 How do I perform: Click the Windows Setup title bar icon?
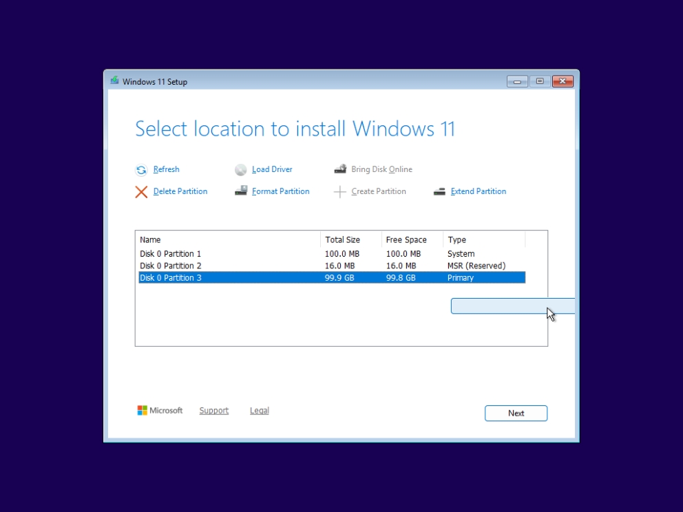114,81
